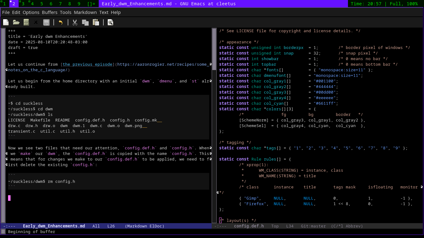This screenshot has height=238, width=424.
Task: Switch to dwm tag 4
Action: click(x=33, y=4)
